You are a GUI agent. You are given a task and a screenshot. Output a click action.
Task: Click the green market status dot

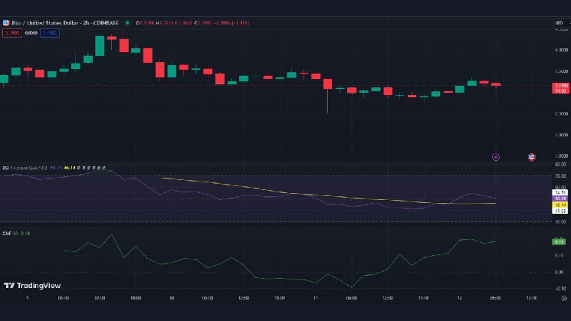[127, 23]
